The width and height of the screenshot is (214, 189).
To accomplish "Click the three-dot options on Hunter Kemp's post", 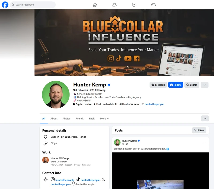I will [x=204, y=142].
